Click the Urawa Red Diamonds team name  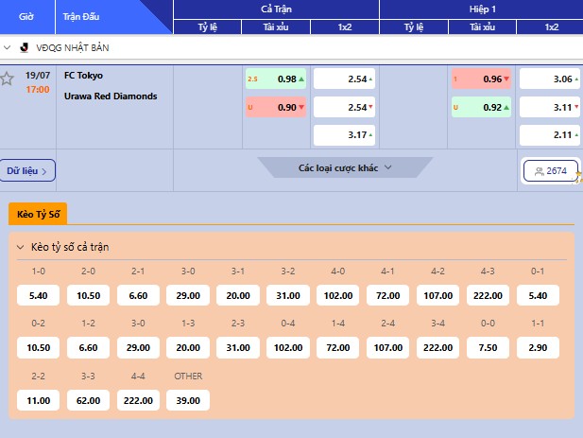(x=111, y=96)
